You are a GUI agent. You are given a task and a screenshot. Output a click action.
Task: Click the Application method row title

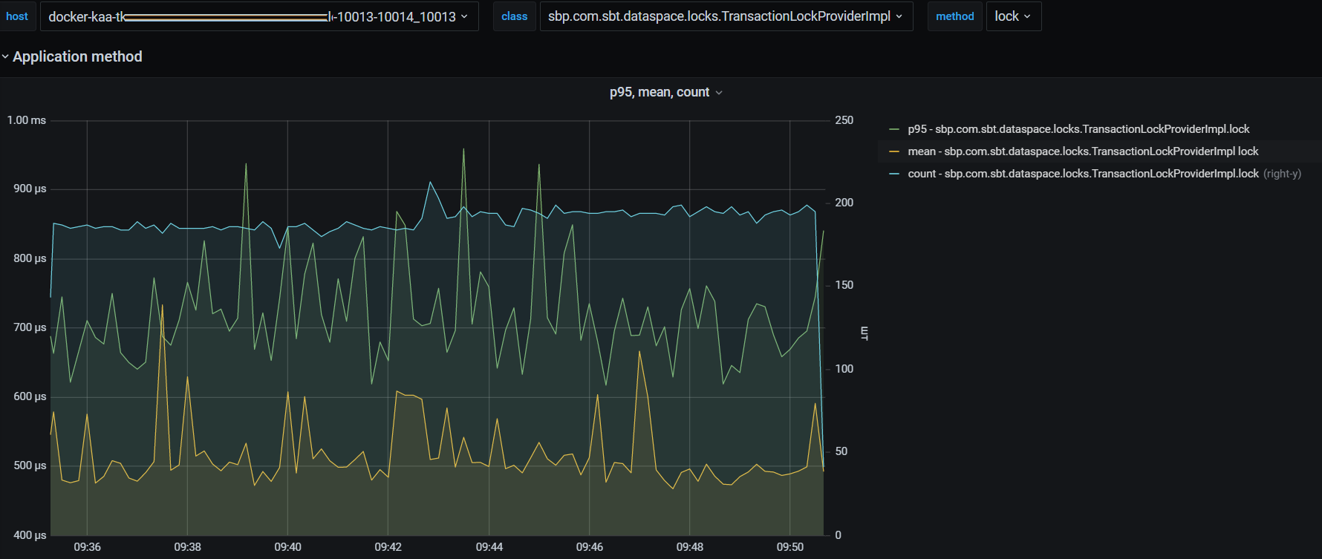pos(77,56)
